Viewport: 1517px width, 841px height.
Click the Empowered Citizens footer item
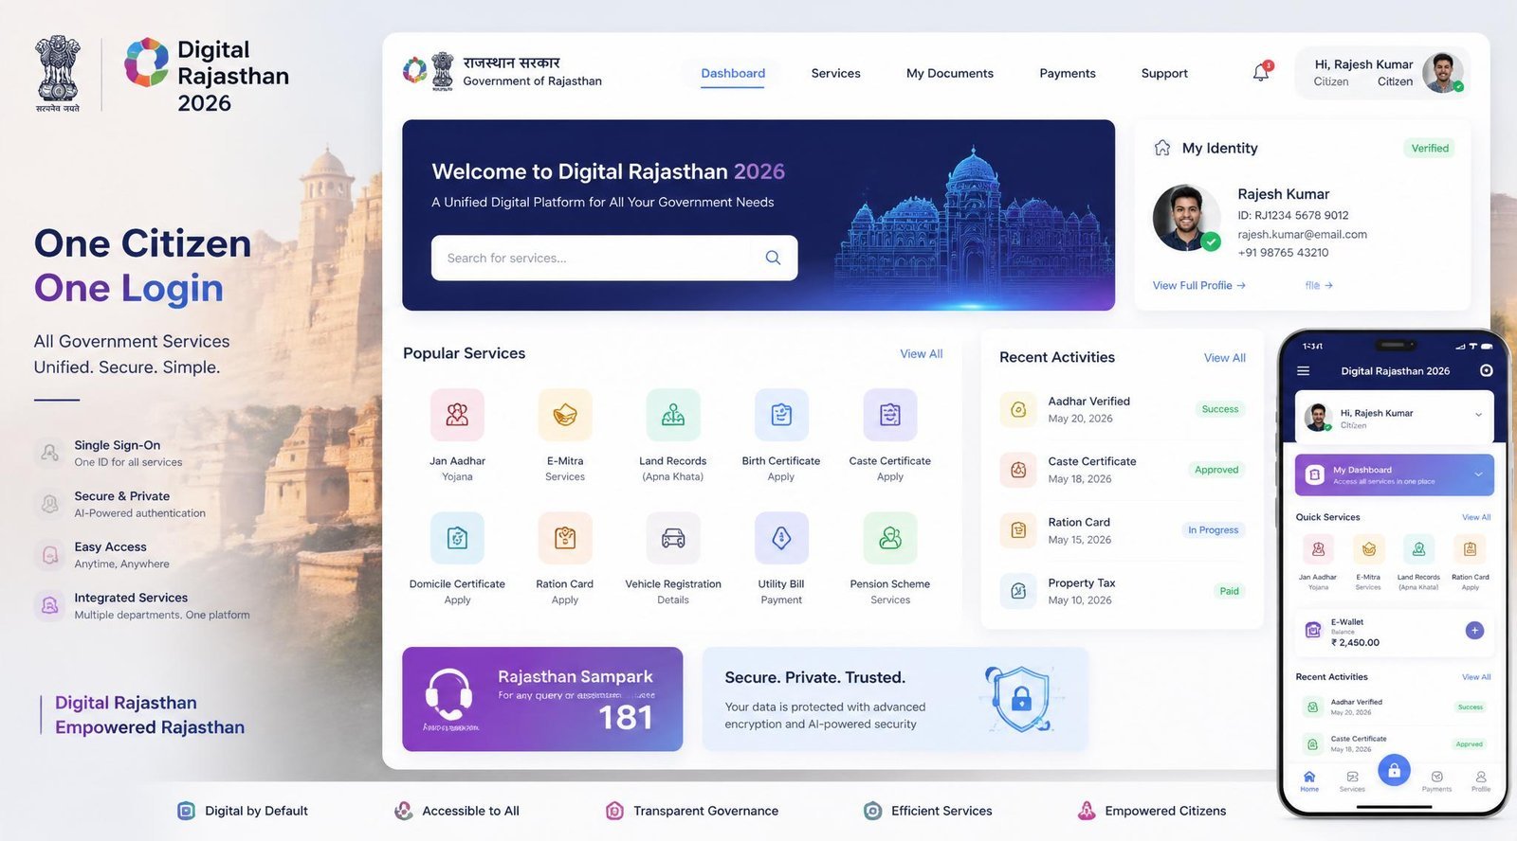point(1152,811)
